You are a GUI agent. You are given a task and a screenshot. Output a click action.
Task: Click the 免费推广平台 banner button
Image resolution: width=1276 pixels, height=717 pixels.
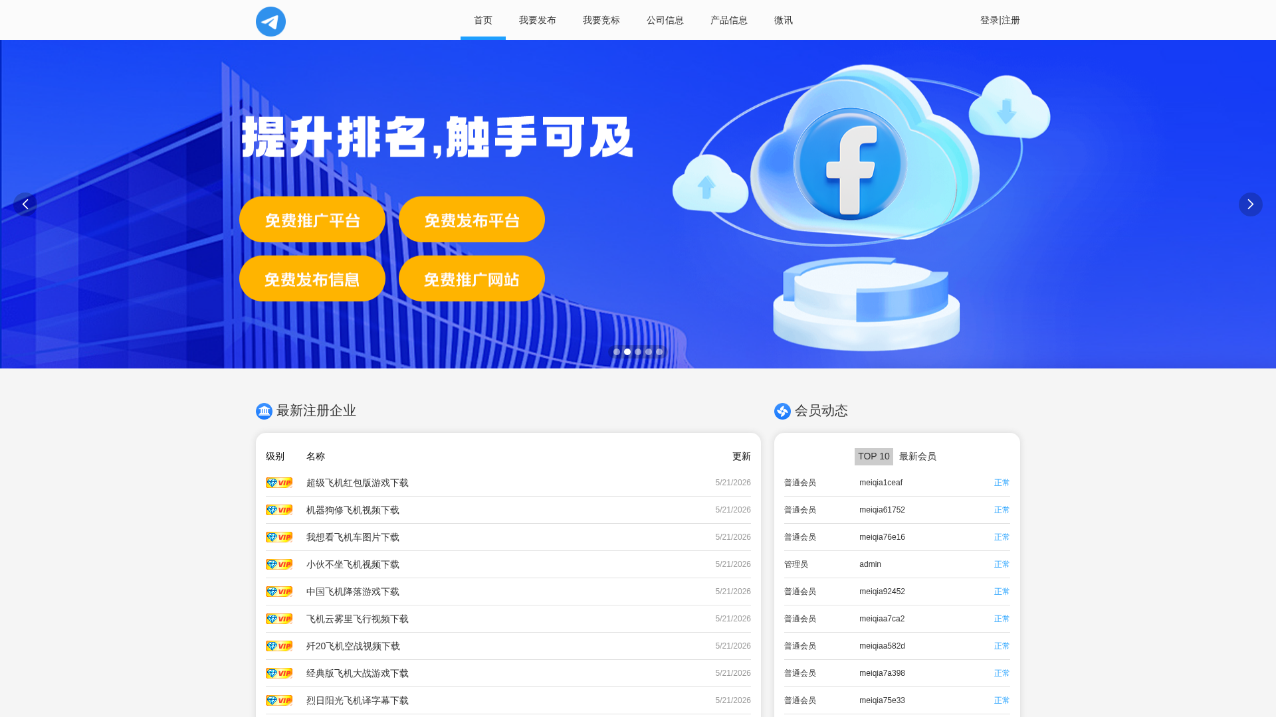pyautogui.click(x=312, y=219)
